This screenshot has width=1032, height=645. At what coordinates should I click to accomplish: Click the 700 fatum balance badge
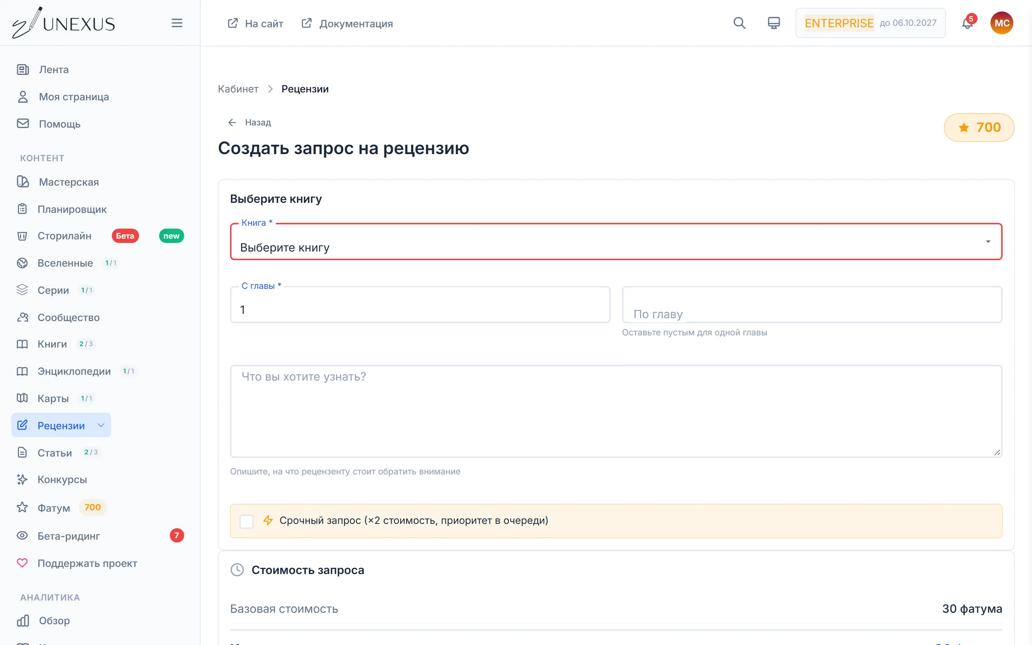point(979,127)
